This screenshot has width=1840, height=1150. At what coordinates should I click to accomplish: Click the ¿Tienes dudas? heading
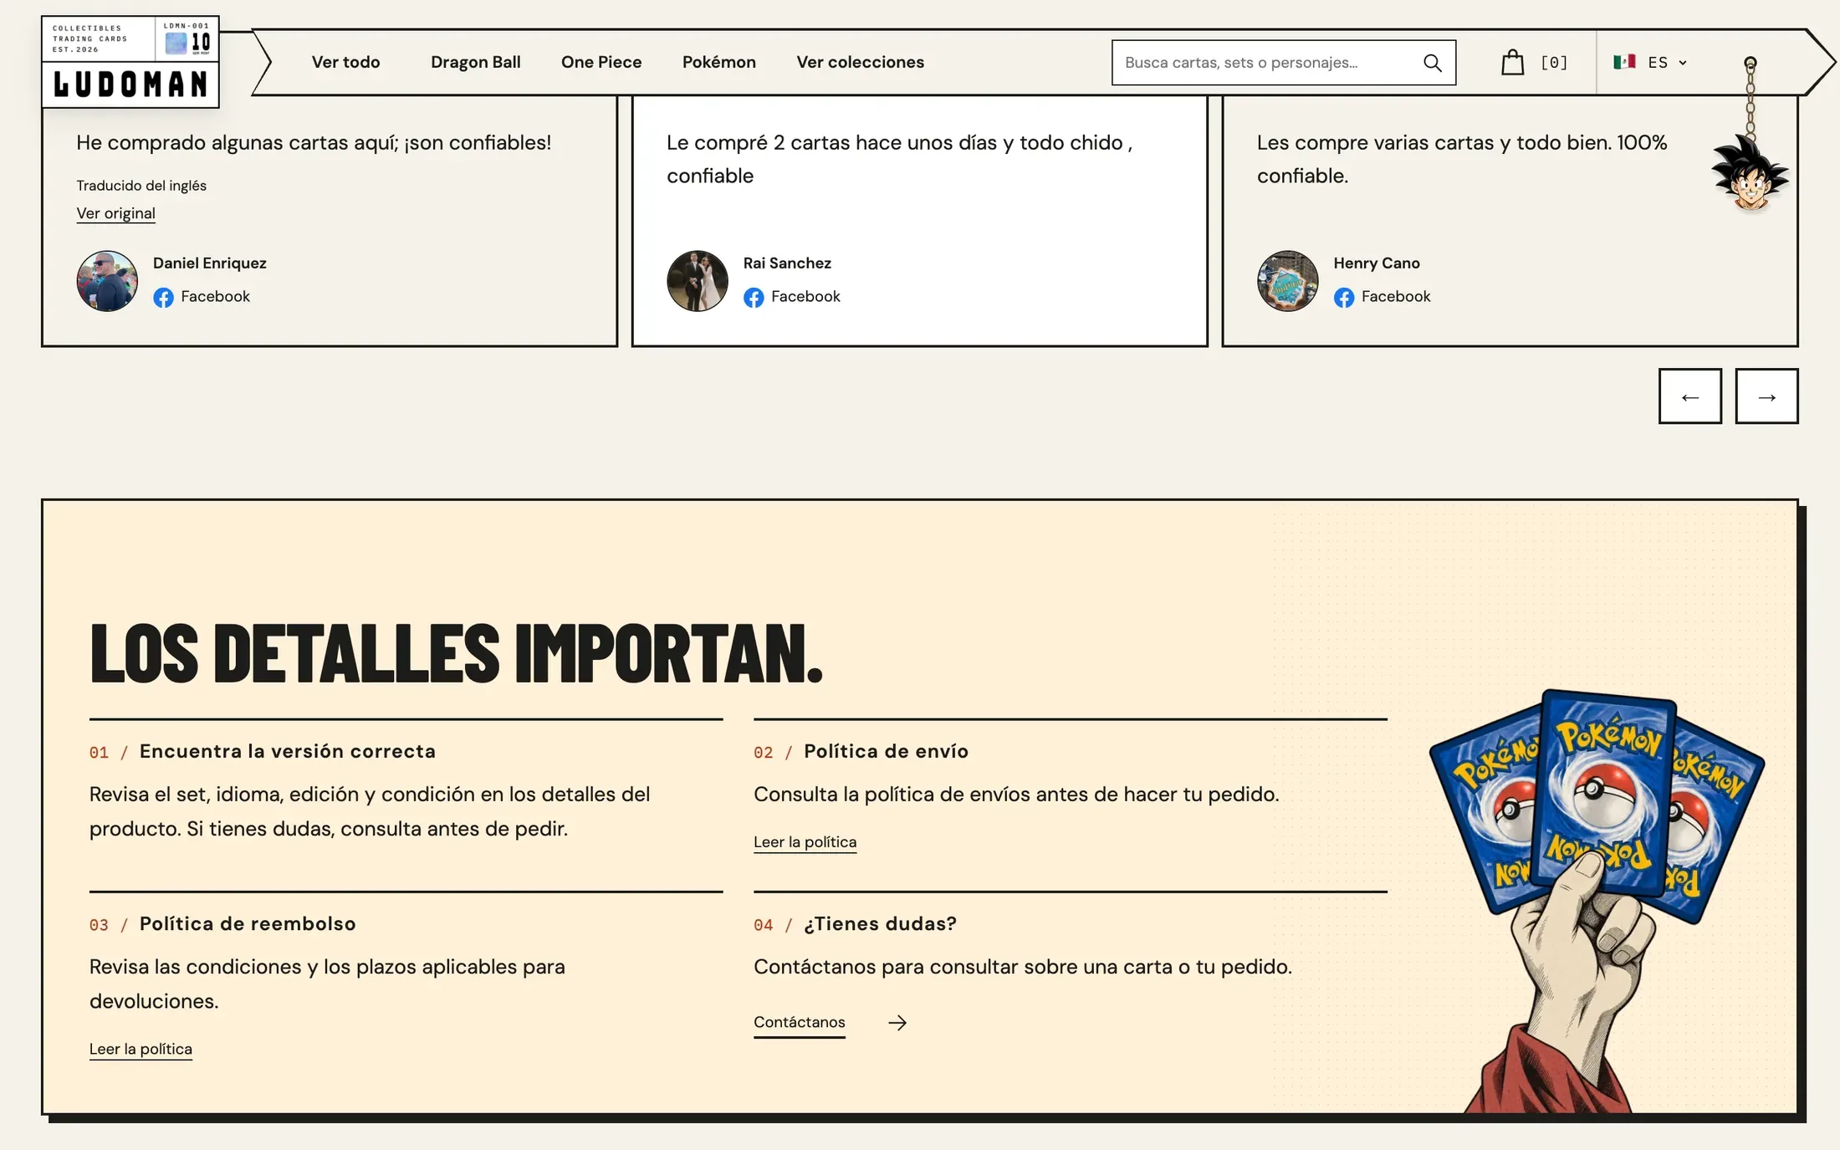point(880,923)
